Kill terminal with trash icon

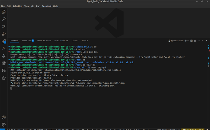(195, 41)
